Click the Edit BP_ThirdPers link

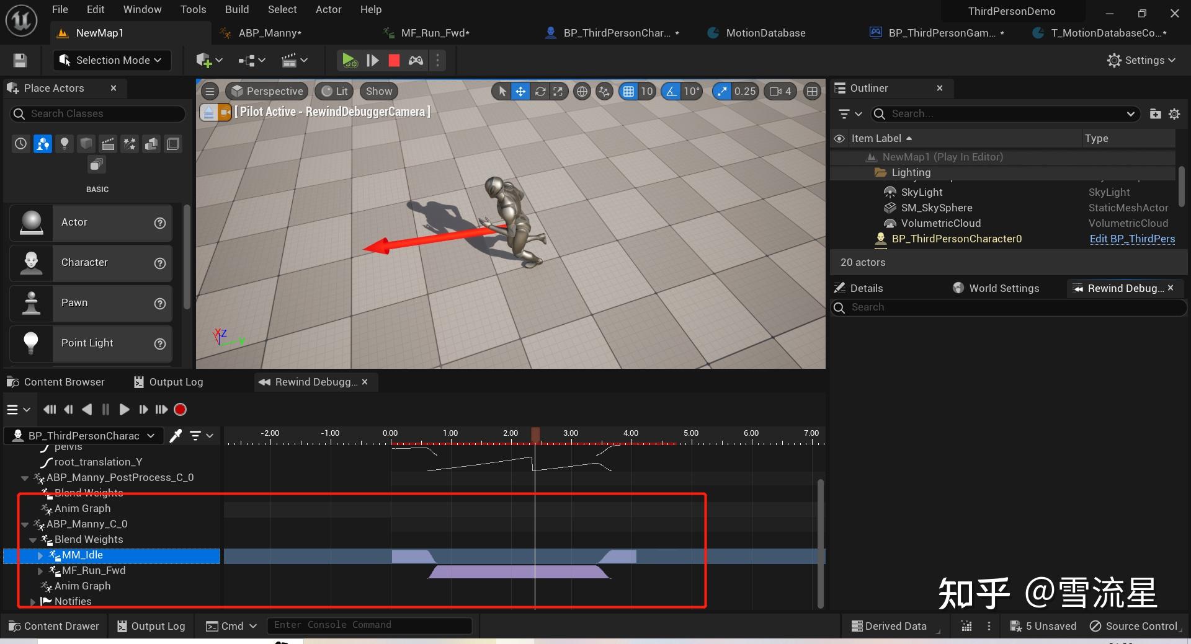(1131, 239)
